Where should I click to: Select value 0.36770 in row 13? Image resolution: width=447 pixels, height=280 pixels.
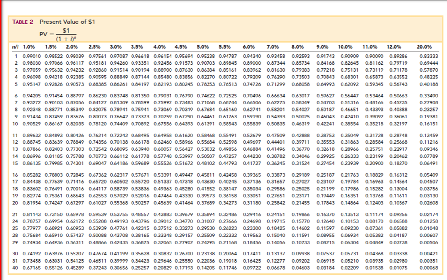(x=301, y=149)
